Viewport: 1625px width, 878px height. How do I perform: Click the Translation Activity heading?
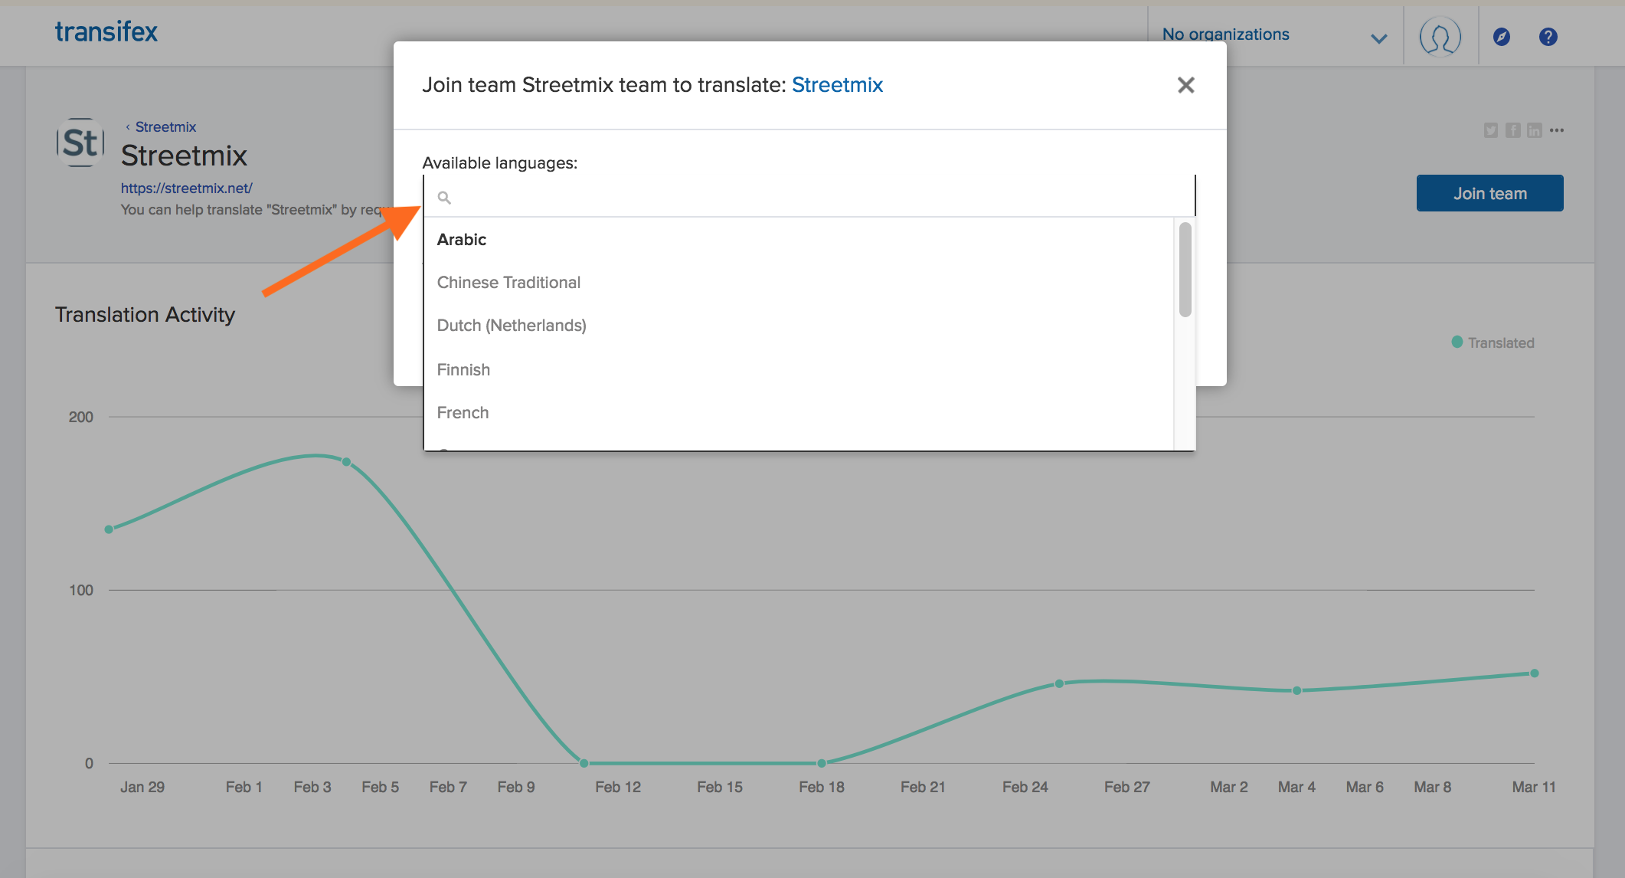click(145, 315)
